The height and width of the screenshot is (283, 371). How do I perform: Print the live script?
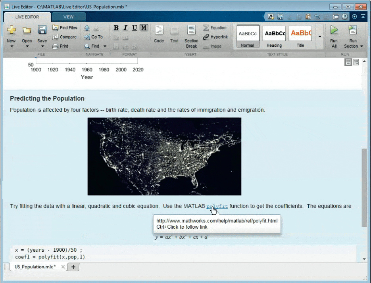(61, 46)
